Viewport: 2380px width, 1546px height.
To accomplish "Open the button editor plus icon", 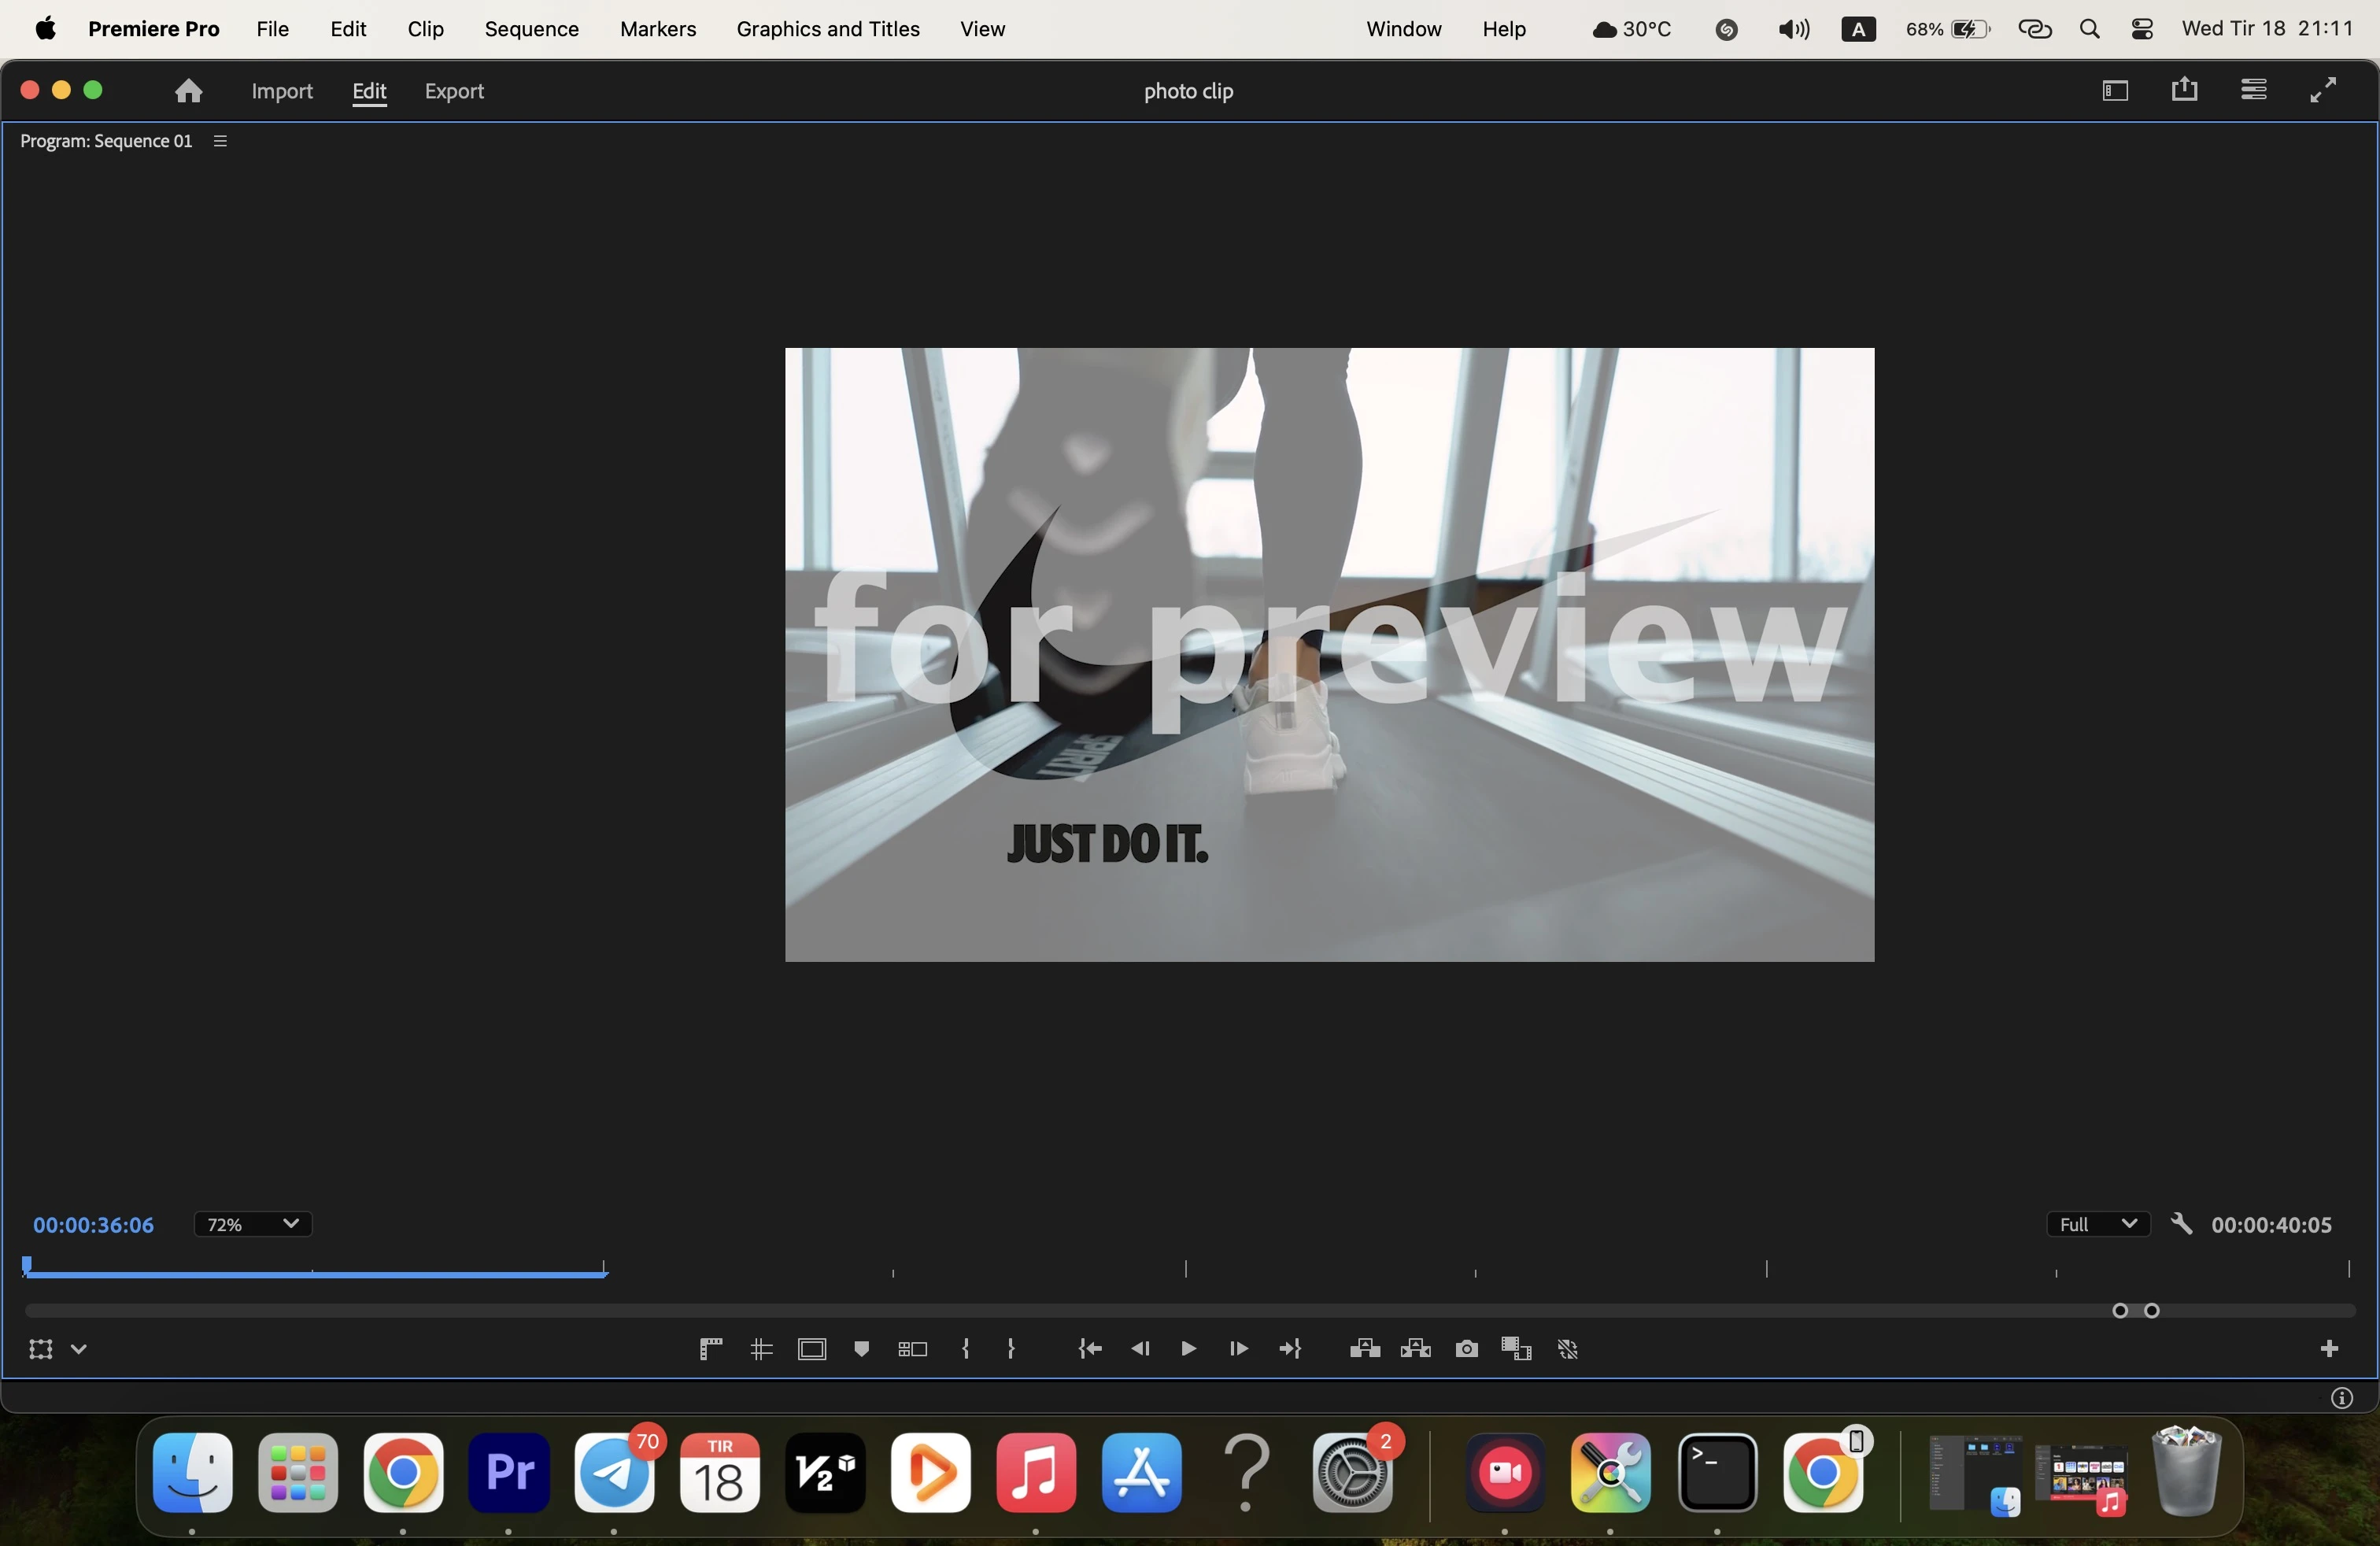I will pyautogui.click(x=2328, y=1349).
